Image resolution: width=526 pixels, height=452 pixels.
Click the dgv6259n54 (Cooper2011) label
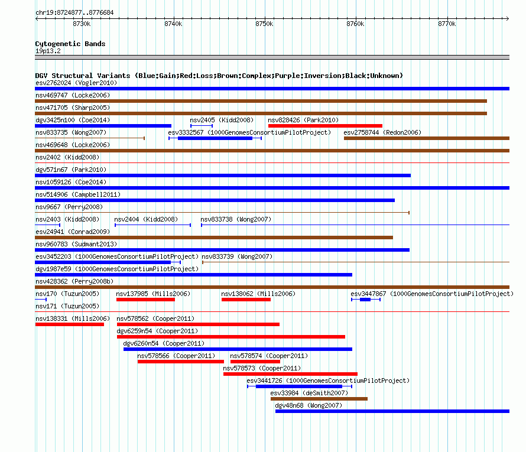pos(157,331)
